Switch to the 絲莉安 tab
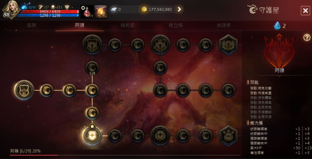The width and height of the screenshot is (312, 159). pyautogui.click(x=128, y=25)
